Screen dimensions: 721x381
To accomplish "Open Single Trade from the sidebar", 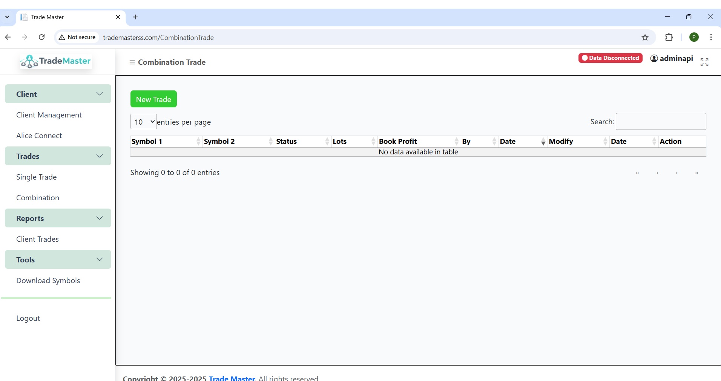I will pyautogui.click(x=37, y=177).
